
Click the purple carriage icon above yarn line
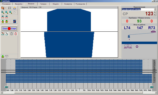coord(153,31)
